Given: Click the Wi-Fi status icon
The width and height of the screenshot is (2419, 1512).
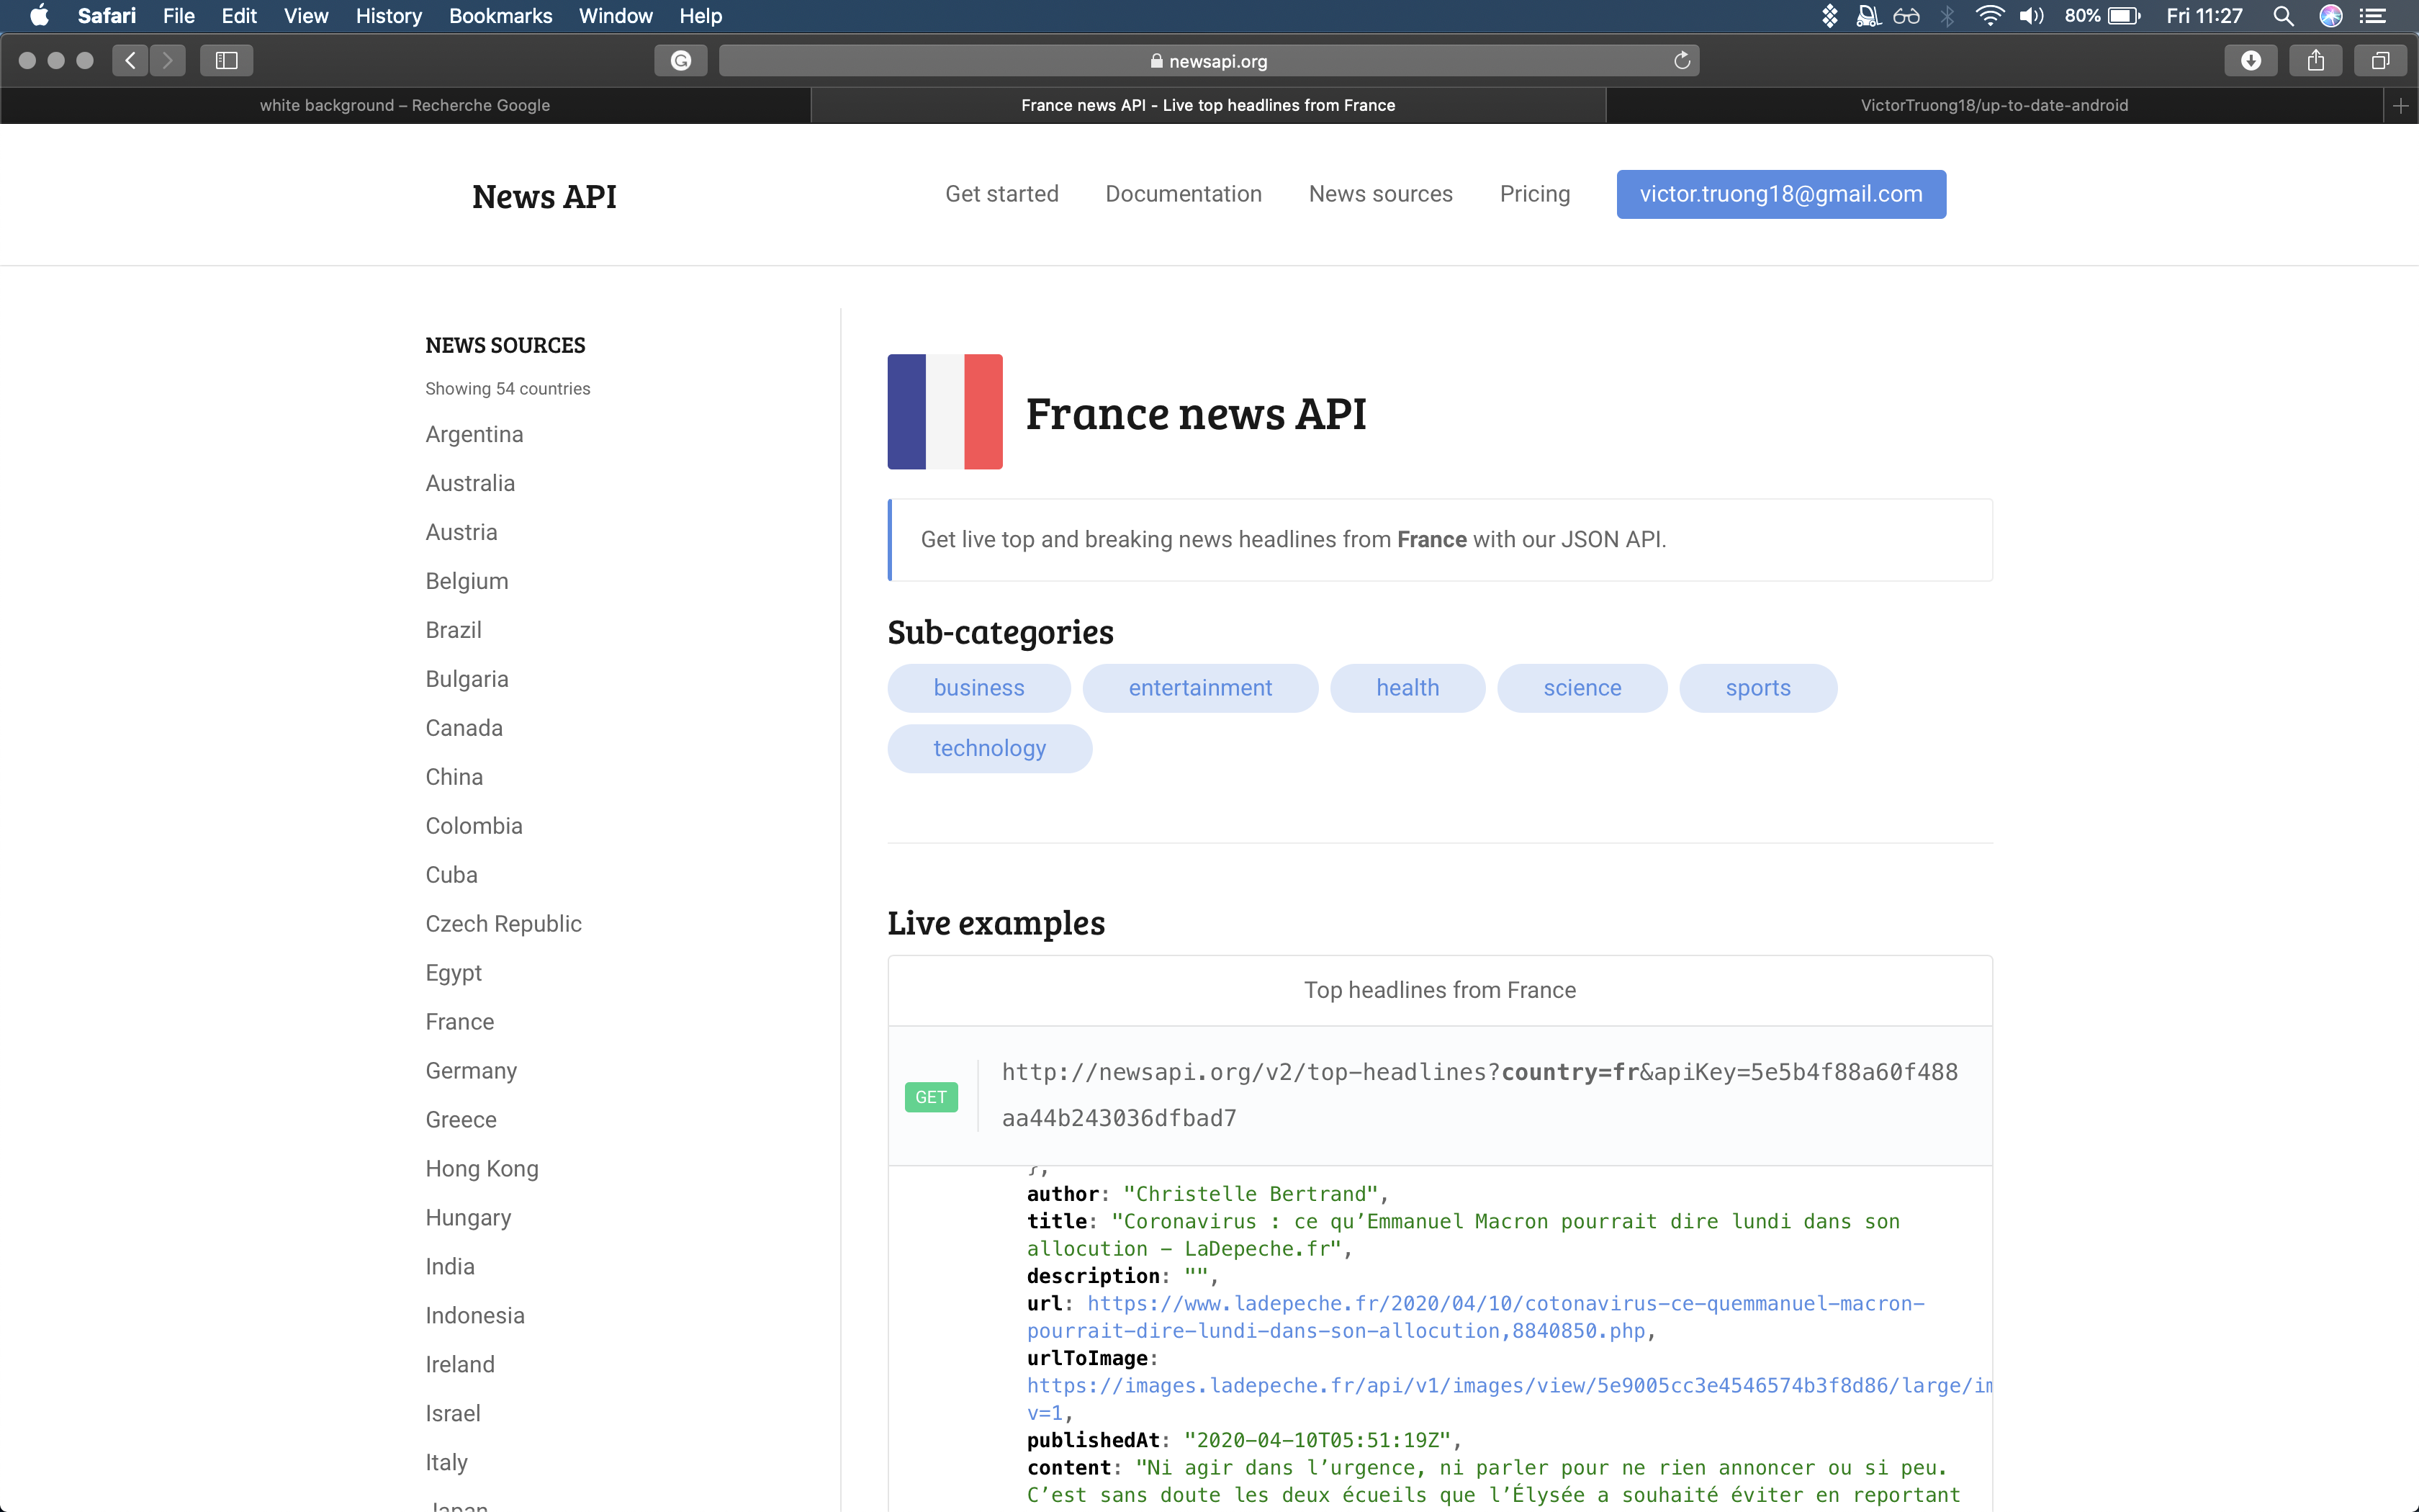Looking at the screenshot, I should pos(1989,16).
